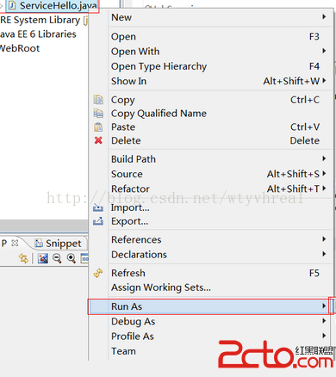
Task: Select the Delete menu entry
Action: pos(210,140)
